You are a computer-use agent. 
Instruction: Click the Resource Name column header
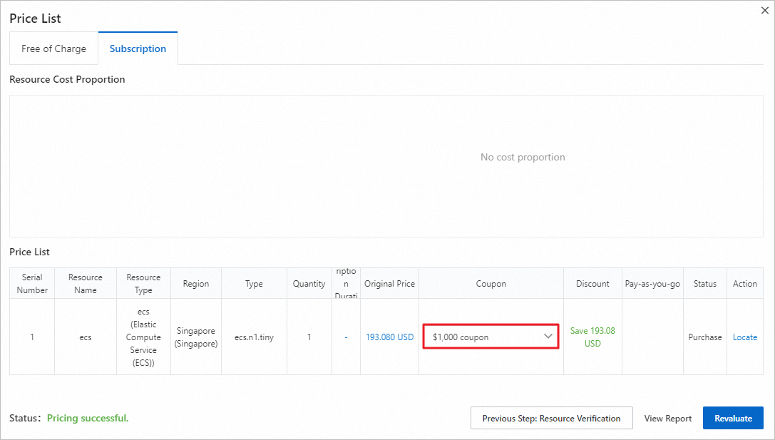click(86, 284)
